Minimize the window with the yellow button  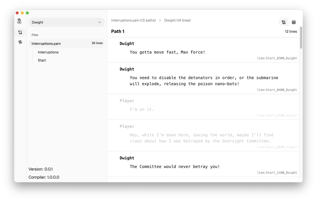click(x=22, y=13)
